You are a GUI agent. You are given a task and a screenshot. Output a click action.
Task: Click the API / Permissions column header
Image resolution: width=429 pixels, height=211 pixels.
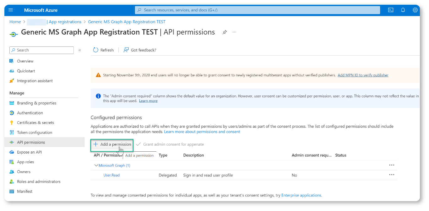(x=108, y=155)
